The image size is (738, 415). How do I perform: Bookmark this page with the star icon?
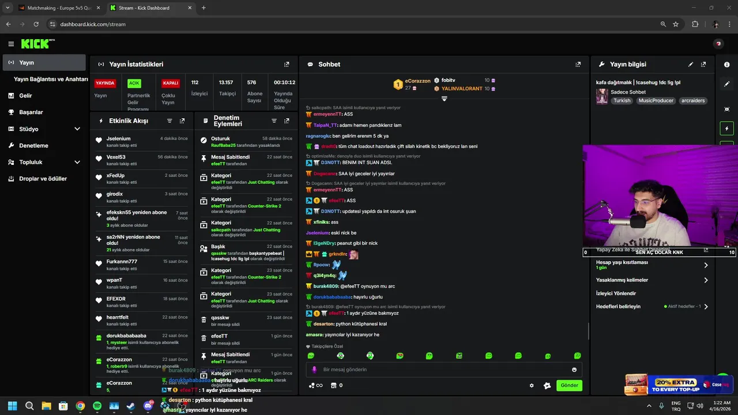coord(676,24)
